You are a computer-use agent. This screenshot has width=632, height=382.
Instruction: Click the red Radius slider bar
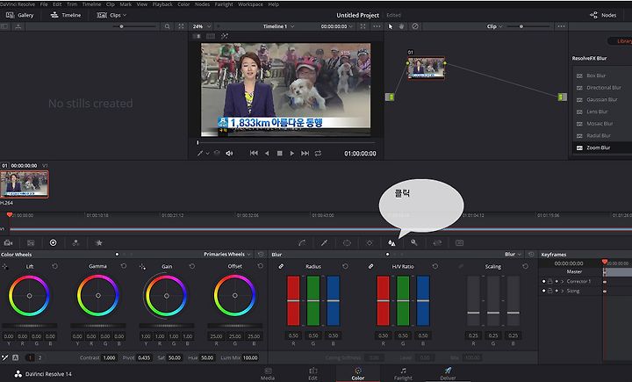tap(293, 300)
